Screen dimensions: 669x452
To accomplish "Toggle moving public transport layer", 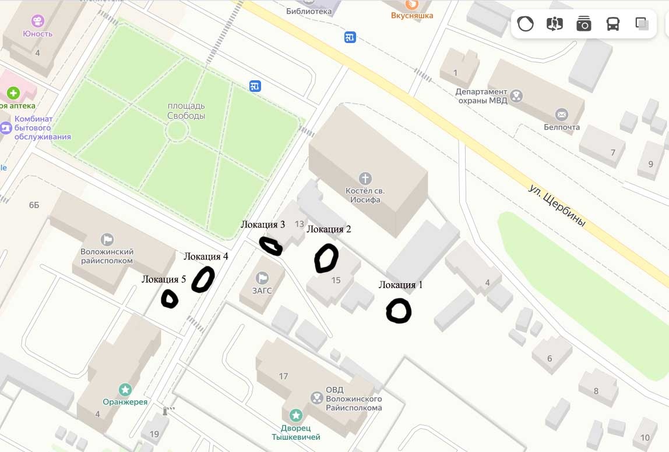I will coord(612,24).
